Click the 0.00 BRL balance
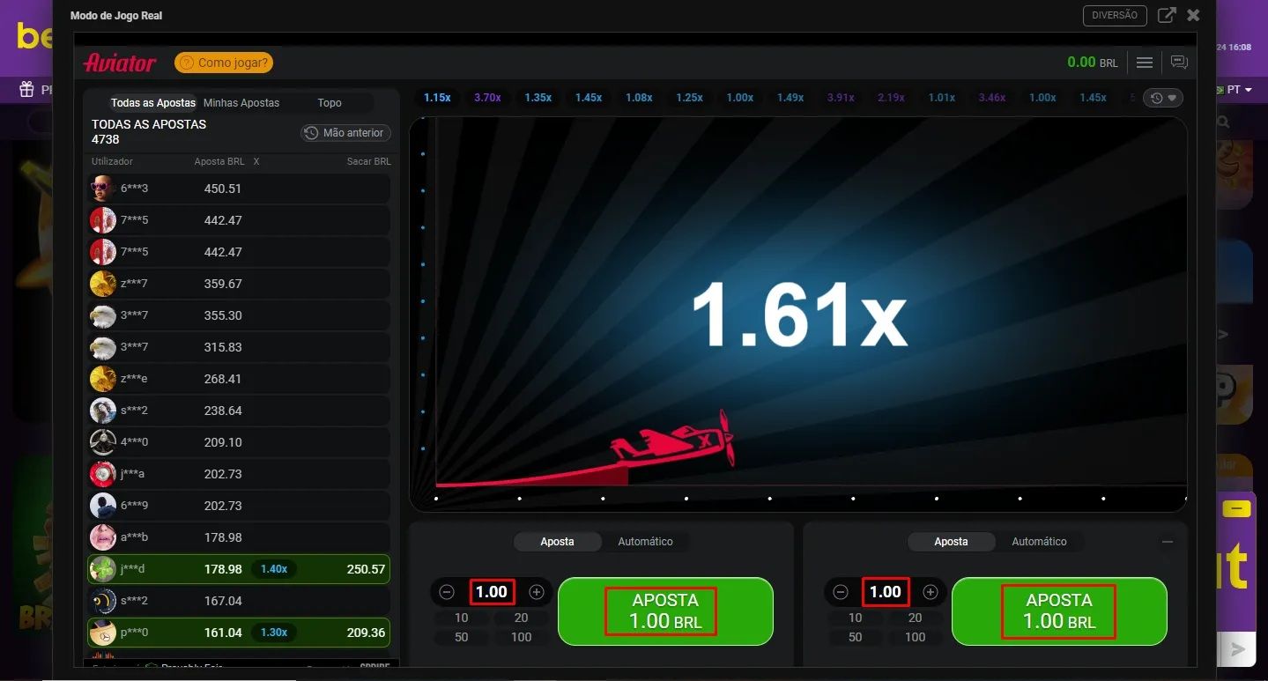This screenshot has height=681, width=1268. click(x=1093, y=63)
